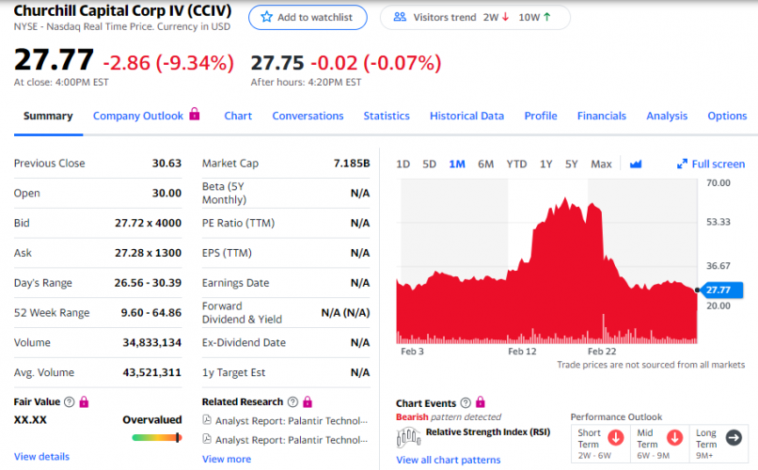Select the 5D chart range
The image size is (758, 470).
coord(429,164)
